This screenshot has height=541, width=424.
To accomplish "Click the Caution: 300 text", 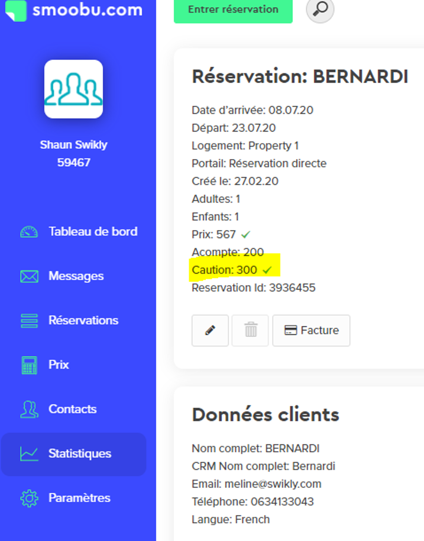I will [x=224, y=270].
